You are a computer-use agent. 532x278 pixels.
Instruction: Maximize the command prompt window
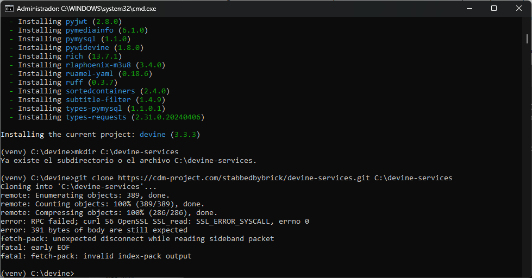pyautogui.click(x=494, y=8)
